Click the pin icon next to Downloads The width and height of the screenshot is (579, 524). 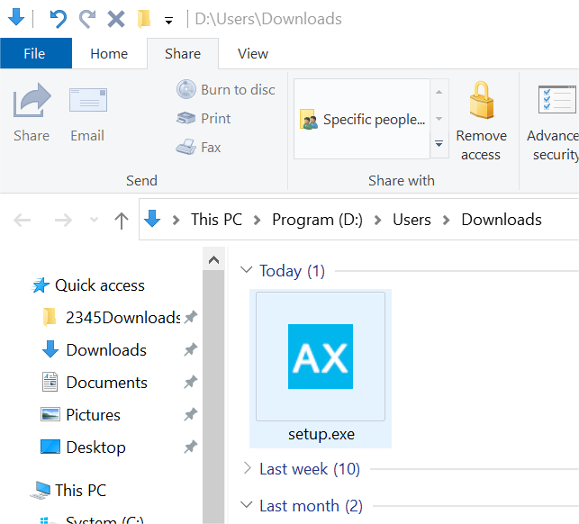coord(191,349)
